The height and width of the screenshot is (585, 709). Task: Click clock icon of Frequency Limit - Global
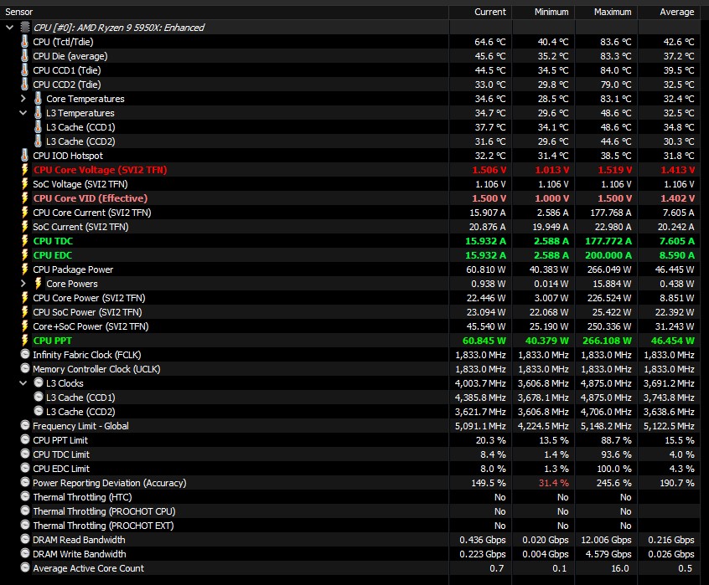click(x=25, y=425)
